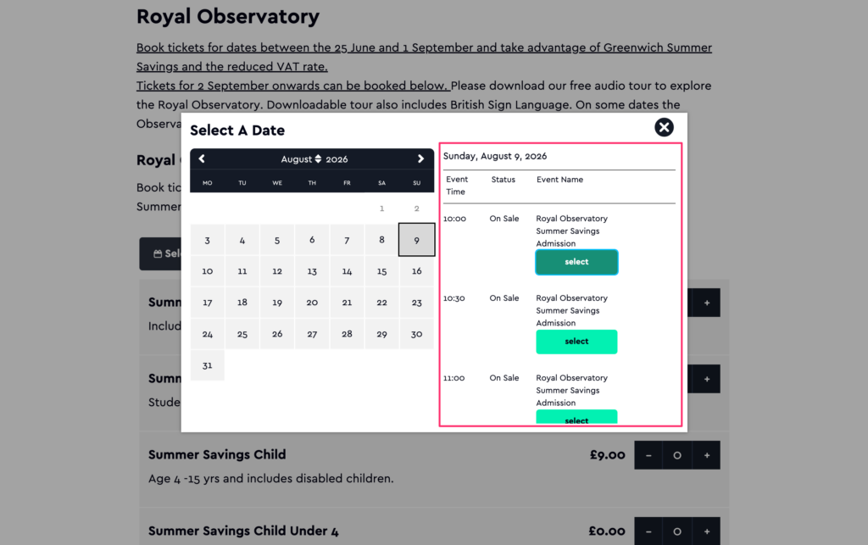
Task: Click August 27 calendar cell
Action: click(312, 334)
